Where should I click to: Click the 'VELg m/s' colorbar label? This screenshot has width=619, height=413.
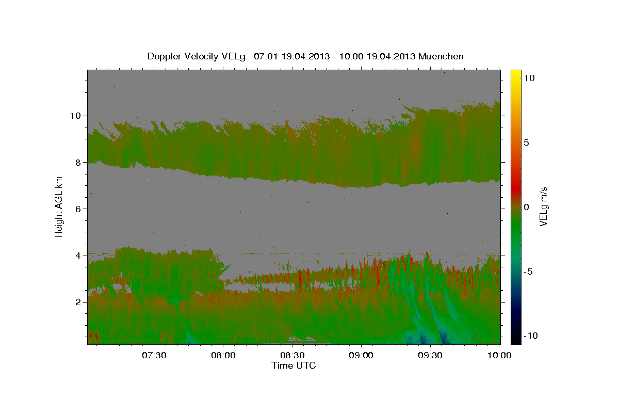click(x=543, y=205)
